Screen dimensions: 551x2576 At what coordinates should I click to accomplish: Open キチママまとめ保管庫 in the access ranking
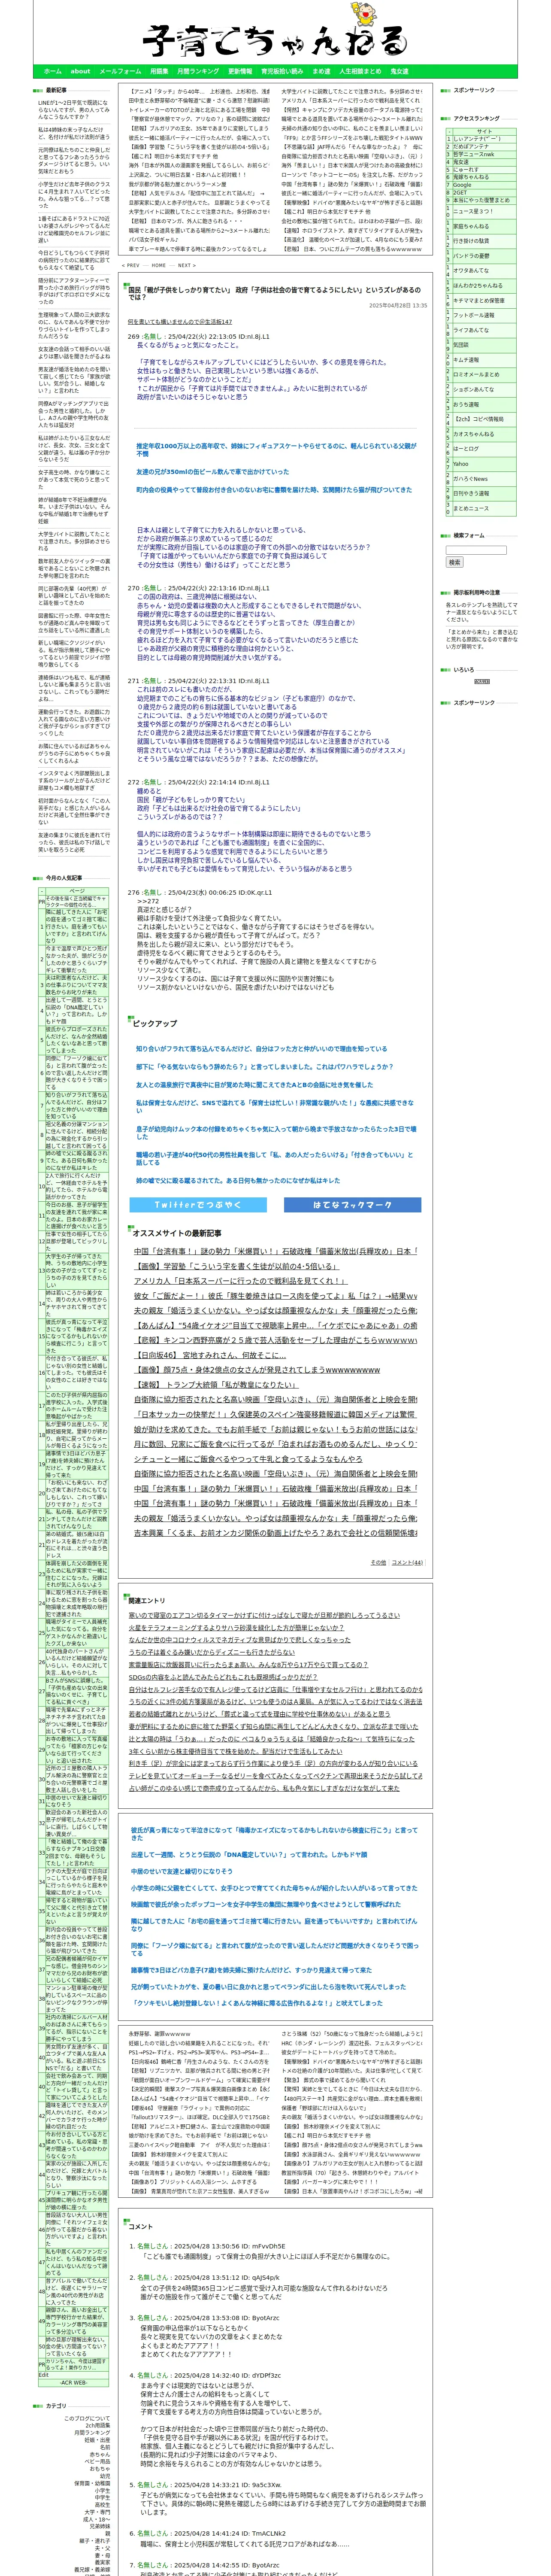[479, 300]
